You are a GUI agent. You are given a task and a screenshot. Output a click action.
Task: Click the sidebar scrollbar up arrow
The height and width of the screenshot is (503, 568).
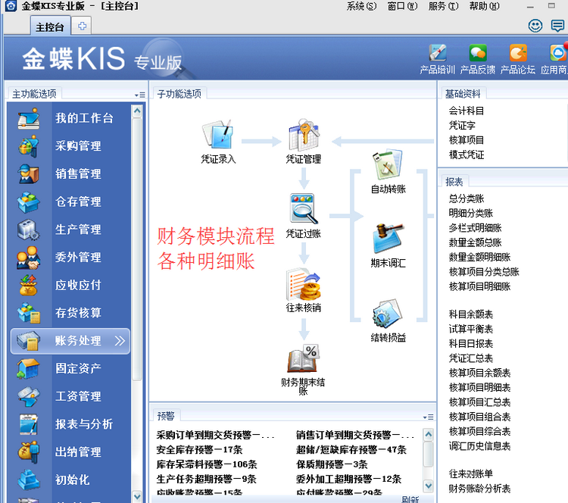[137, 111]
